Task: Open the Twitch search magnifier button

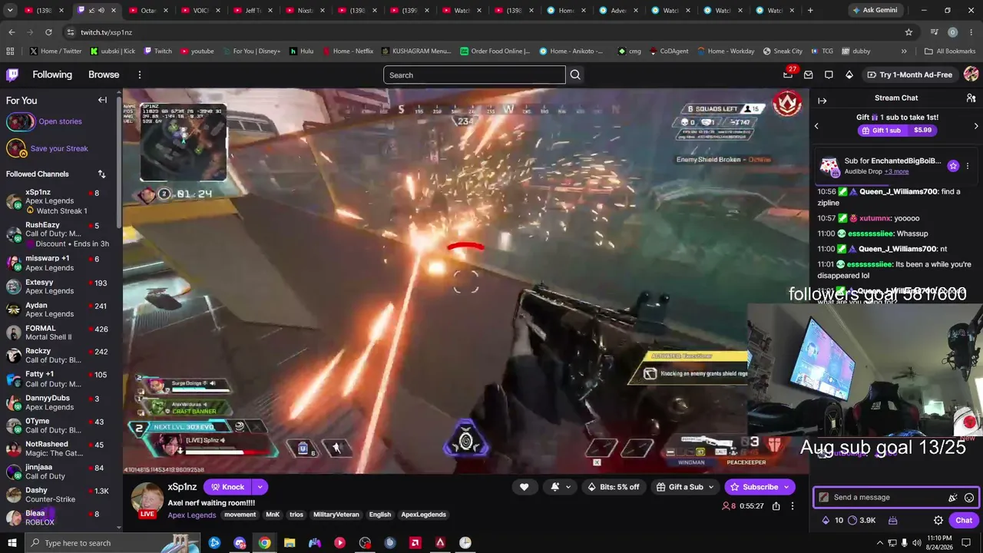Action: point(575,75)
